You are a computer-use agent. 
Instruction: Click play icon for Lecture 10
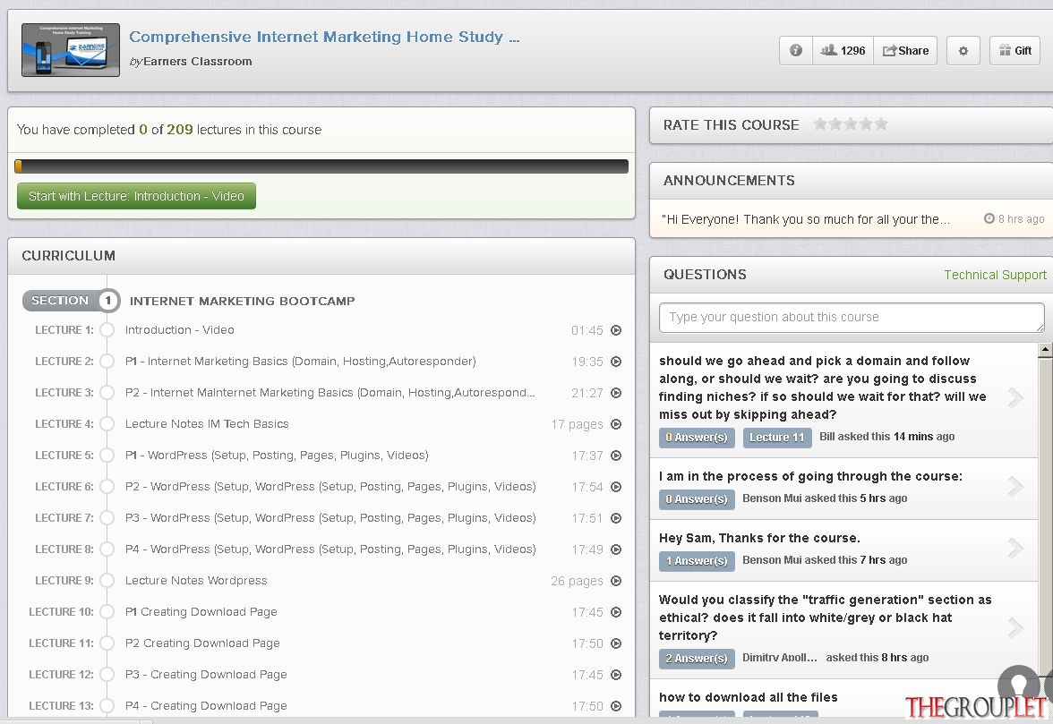click(x=616, y=612)
